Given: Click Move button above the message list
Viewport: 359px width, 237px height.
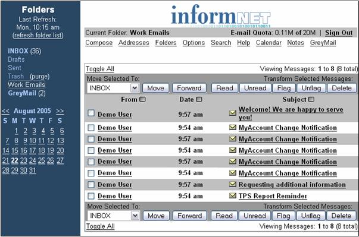Looking at the screenshot, I should coord(155,88).
